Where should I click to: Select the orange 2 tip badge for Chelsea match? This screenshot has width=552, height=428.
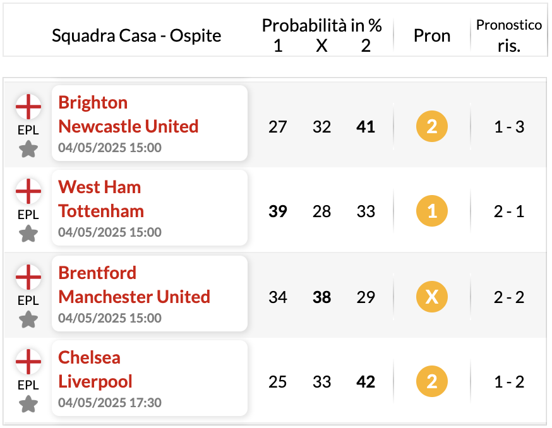432,381
